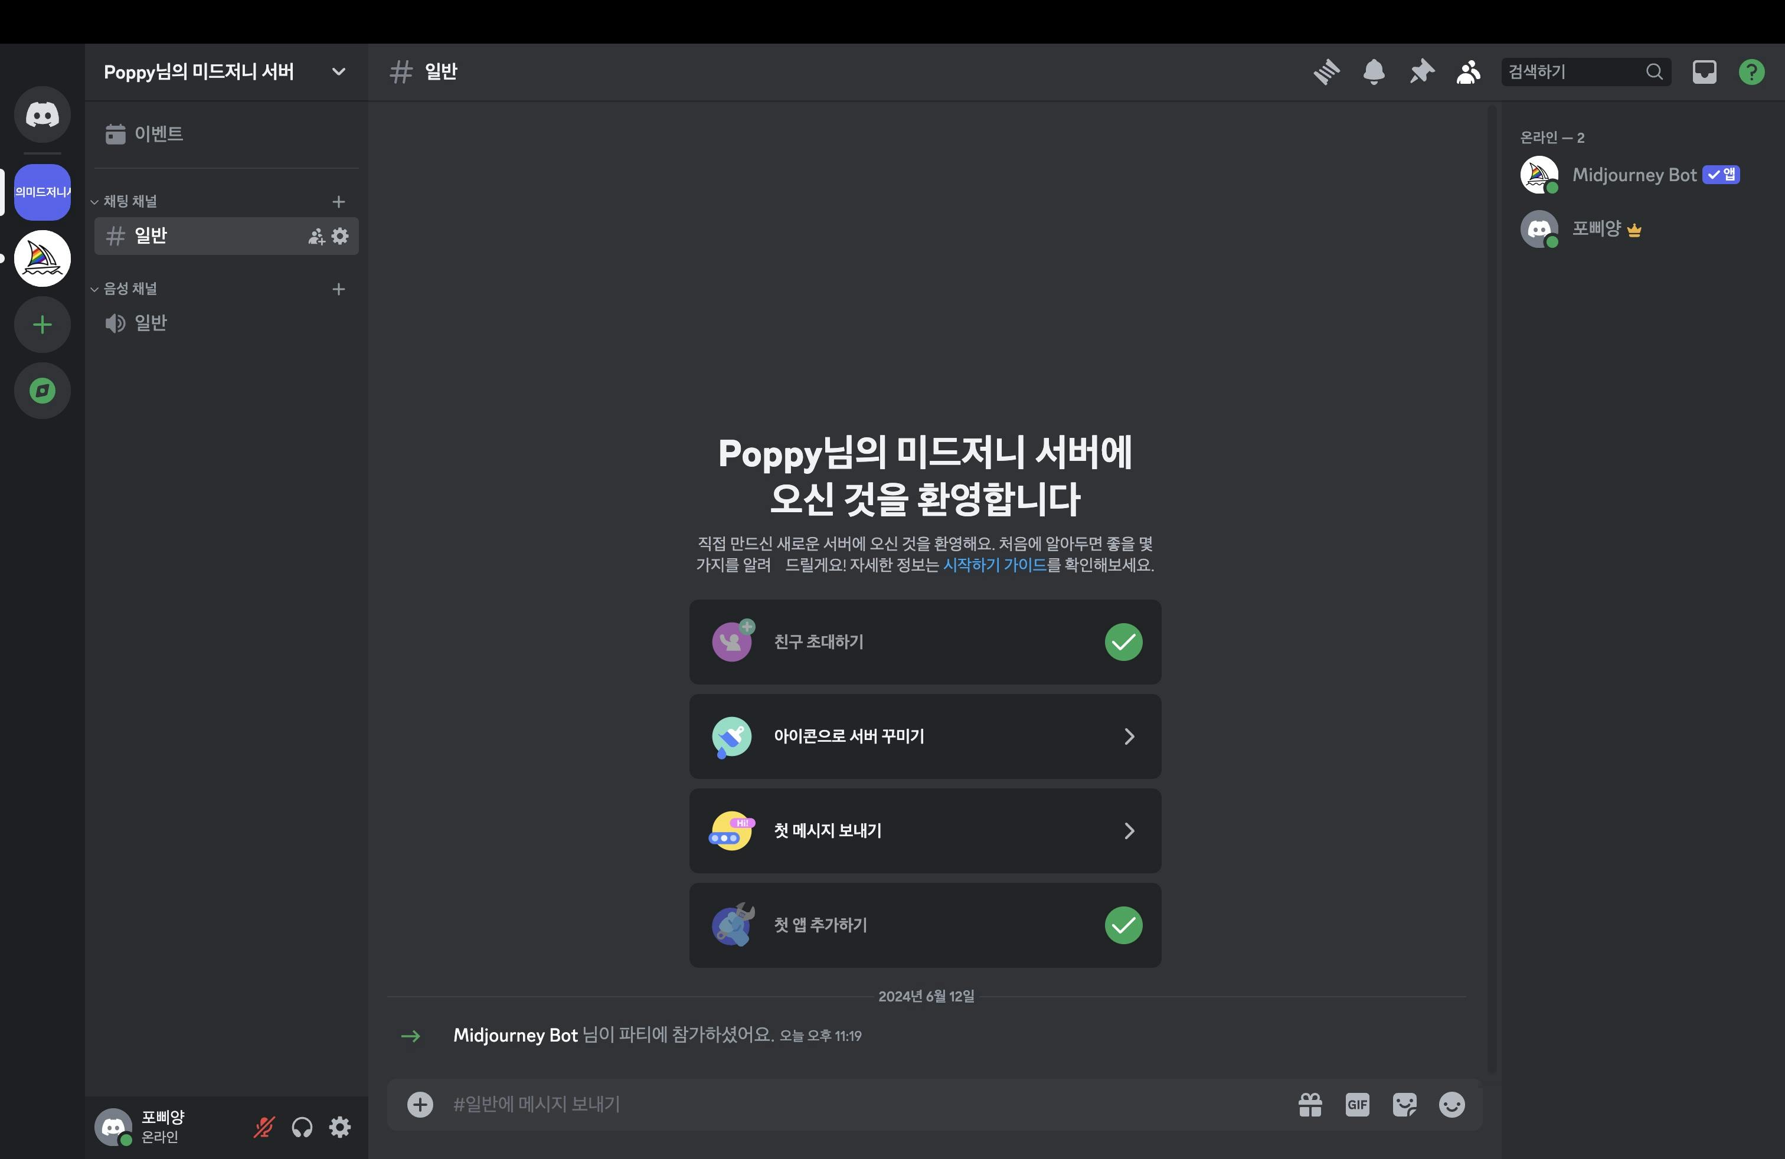This screenshot has width=1785, height=1159.
Task: Open pinned messages with pin icon
Action: point(1420,72)
